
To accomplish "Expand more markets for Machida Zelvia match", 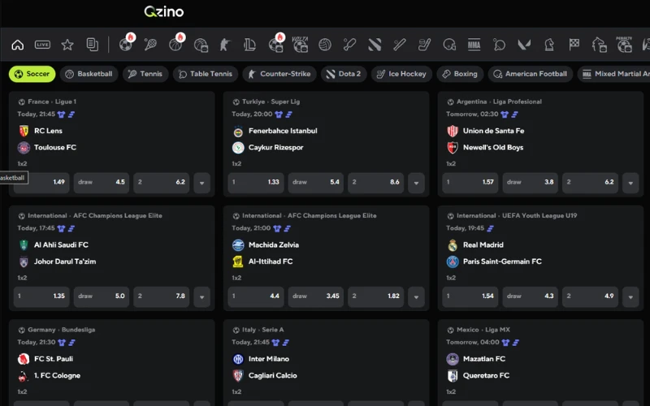I will coord(416,296).
